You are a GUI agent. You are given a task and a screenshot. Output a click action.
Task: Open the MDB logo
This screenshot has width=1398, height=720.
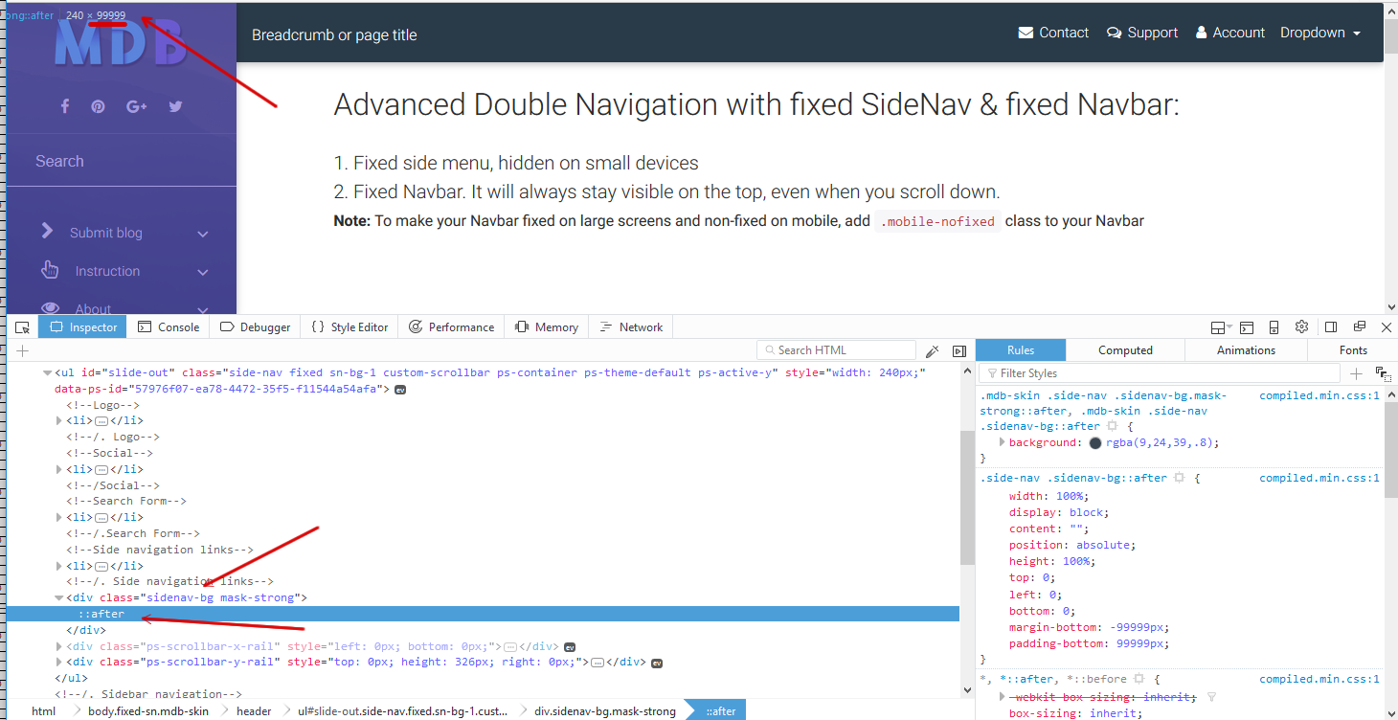pos(120,40)
